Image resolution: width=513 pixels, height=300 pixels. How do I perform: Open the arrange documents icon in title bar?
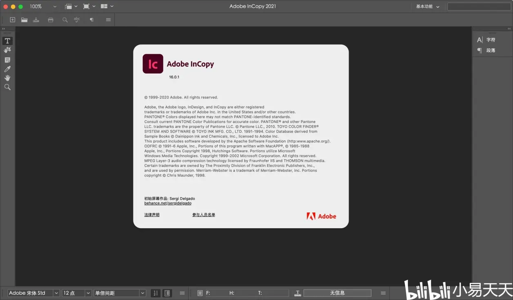(x=104, y=7)
